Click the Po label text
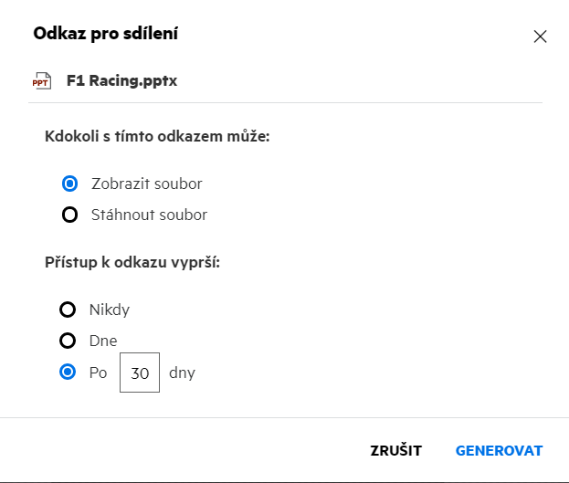 click(99, 373)
